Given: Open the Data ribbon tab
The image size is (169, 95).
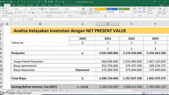Looking at the screenshot, I should (x=37, y=5).
